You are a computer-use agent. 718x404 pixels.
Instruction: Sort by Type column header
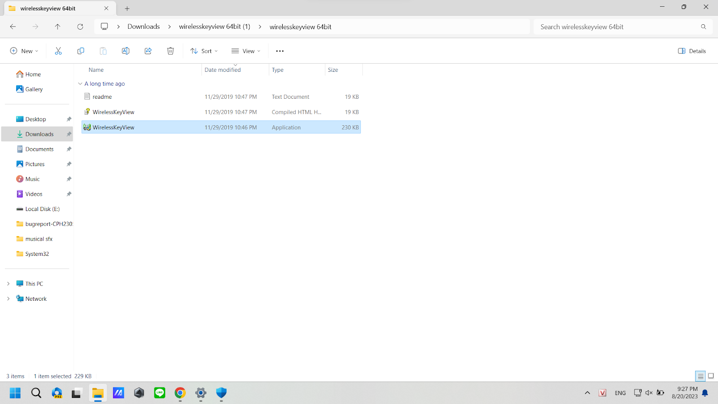(278, 70)
